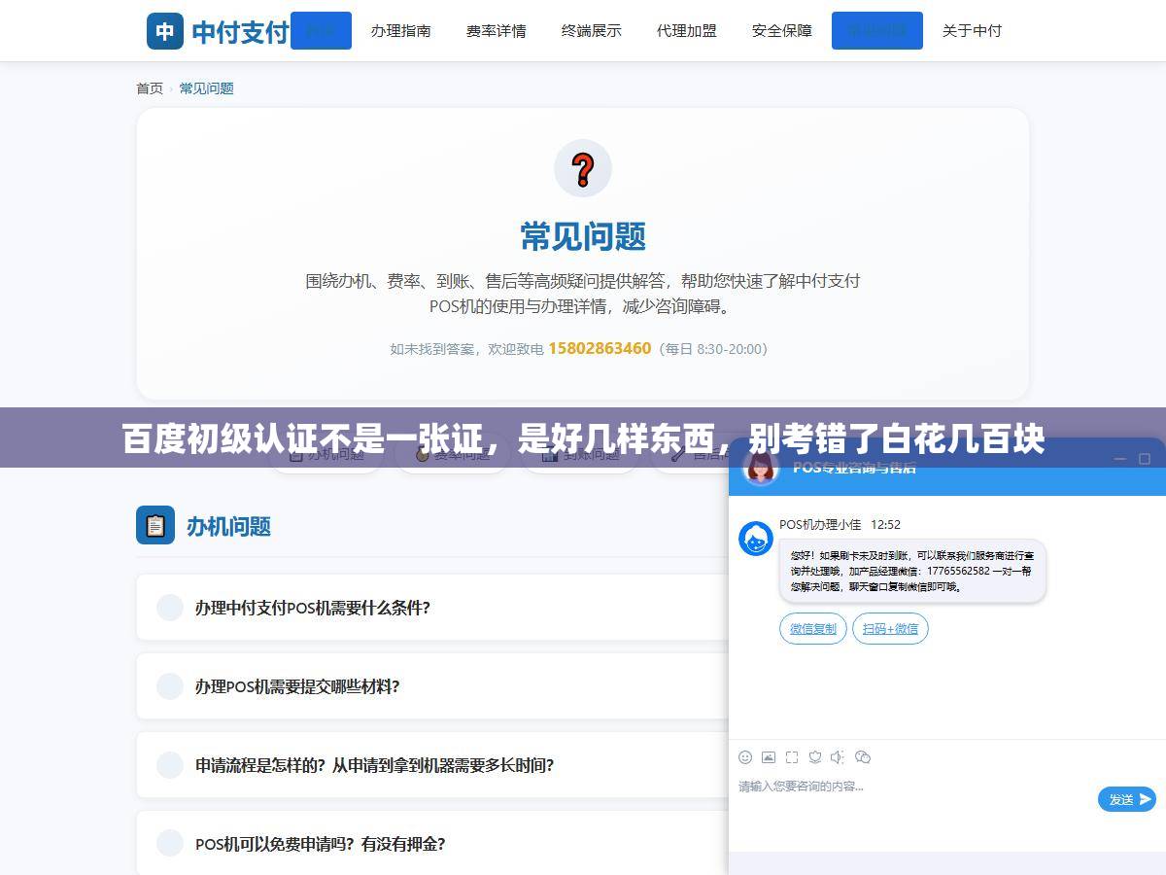Image resolution: width=1166 pixels, height=875 pixels.
Task: Click the 中付支付 brand text
Action: [x=240, y=32]
